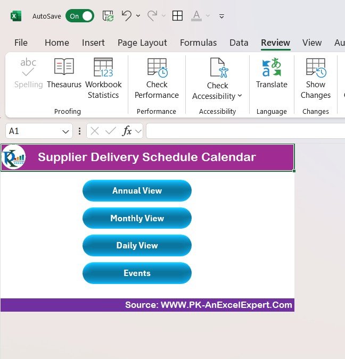Click the Source: WWW.PK-AnExcelExpert.Com text
This screenshot has width=345, height=359.
pyautogui.click(x=209, y=305)
